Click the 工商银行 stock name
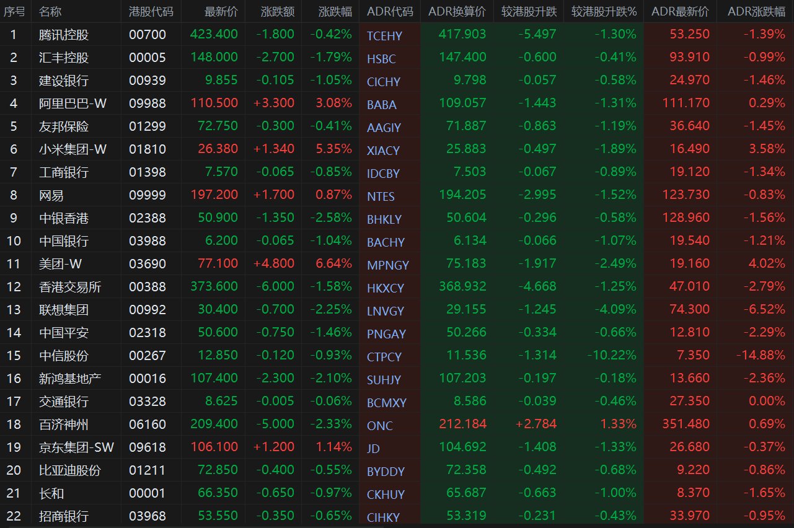 (x=64, y=172)
